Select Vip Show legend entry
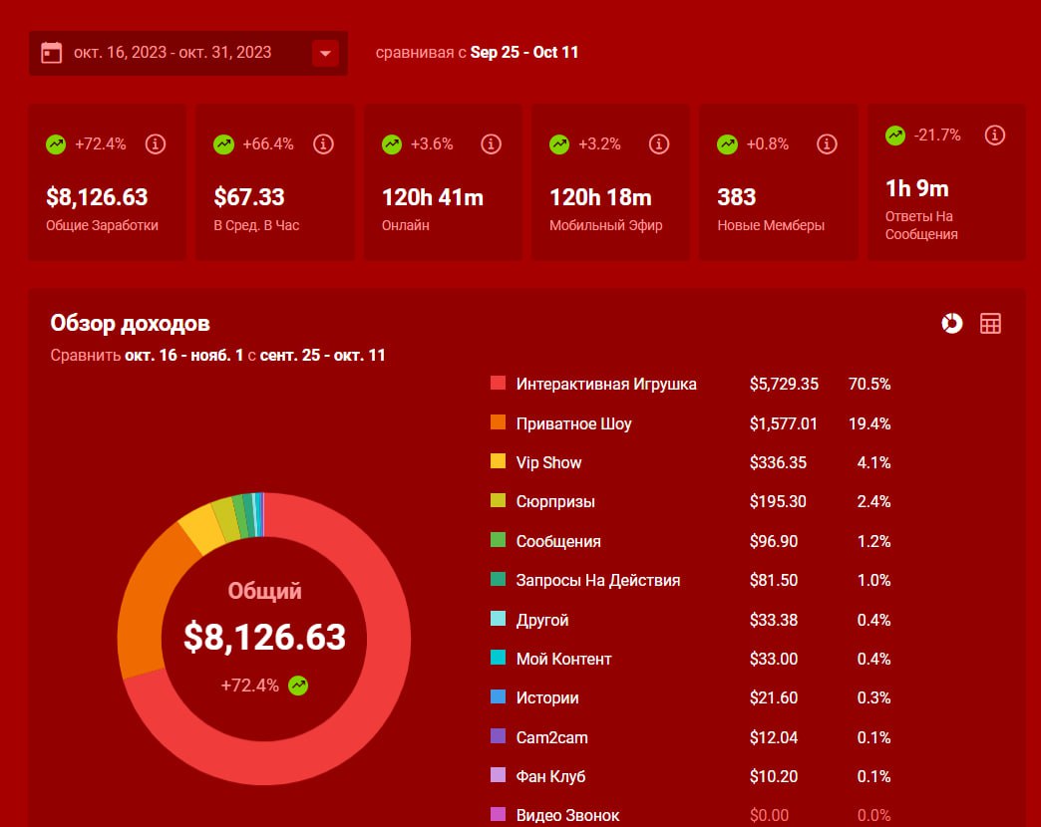 [x=548, y=462]
